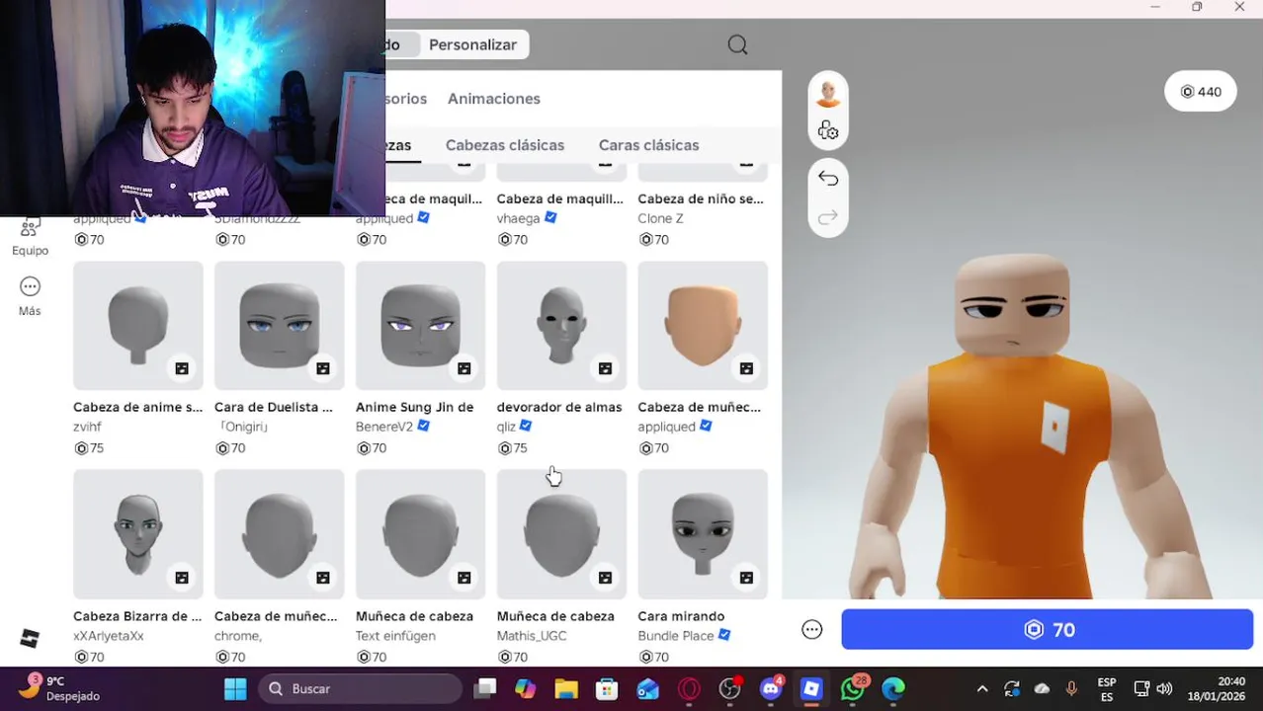Open File Explorer from the taskbar
Screen dimensions: 1263x711
click(x=566, y=688)
